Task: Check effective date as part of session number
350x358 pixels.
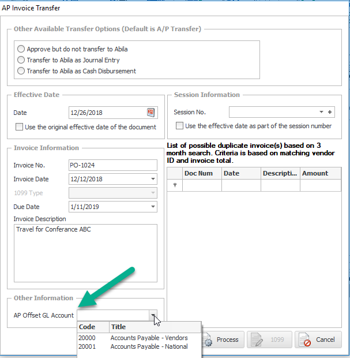Action: pyautogui.click(x=180, y=126)
